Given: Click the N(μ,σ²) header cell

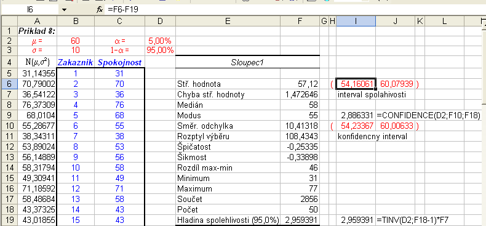Looking at the screenshot, I should pos(37,62).
